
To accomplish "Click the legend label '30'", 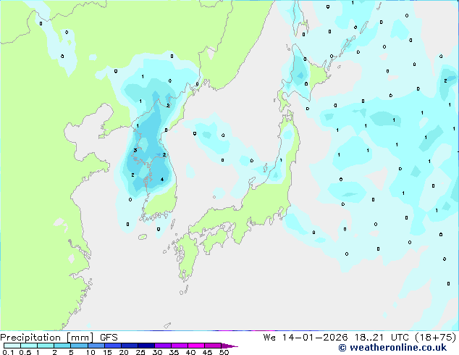I will click(157, 352).
